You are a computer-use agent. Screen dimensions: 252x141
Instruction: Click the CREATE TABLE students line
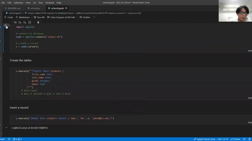[40, 71]
